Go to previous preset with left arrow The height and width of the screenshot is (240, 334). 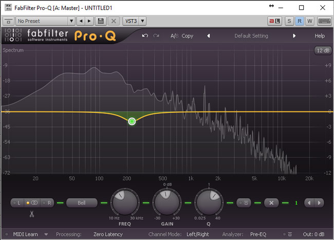tap(209, 36)
